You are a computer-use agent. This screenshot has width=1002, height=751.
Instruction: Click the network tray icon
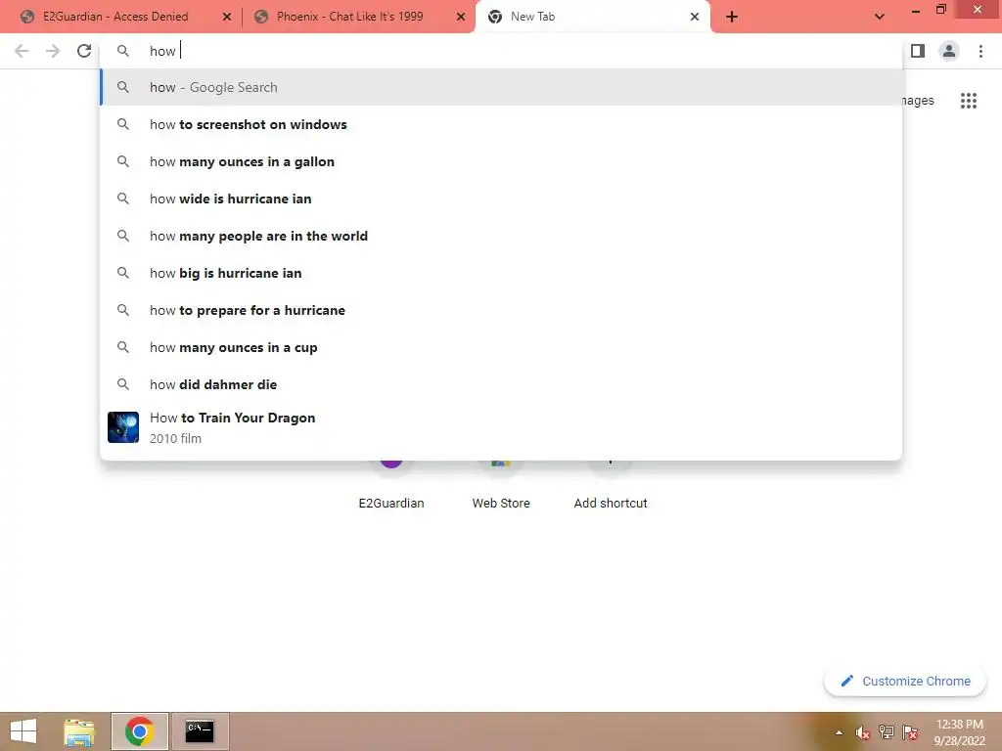887,732
